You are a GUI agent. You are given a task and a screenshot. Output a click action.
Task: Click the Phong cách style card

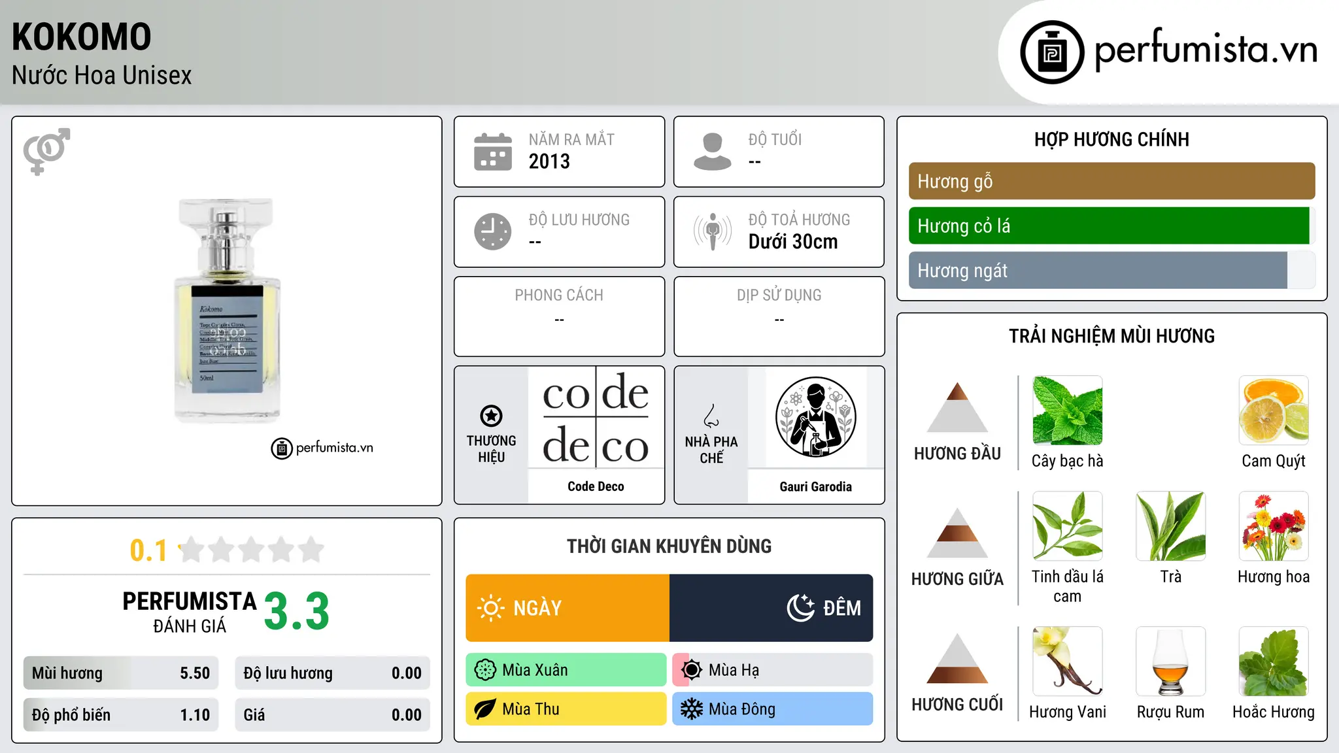click(x=559, y=316)
